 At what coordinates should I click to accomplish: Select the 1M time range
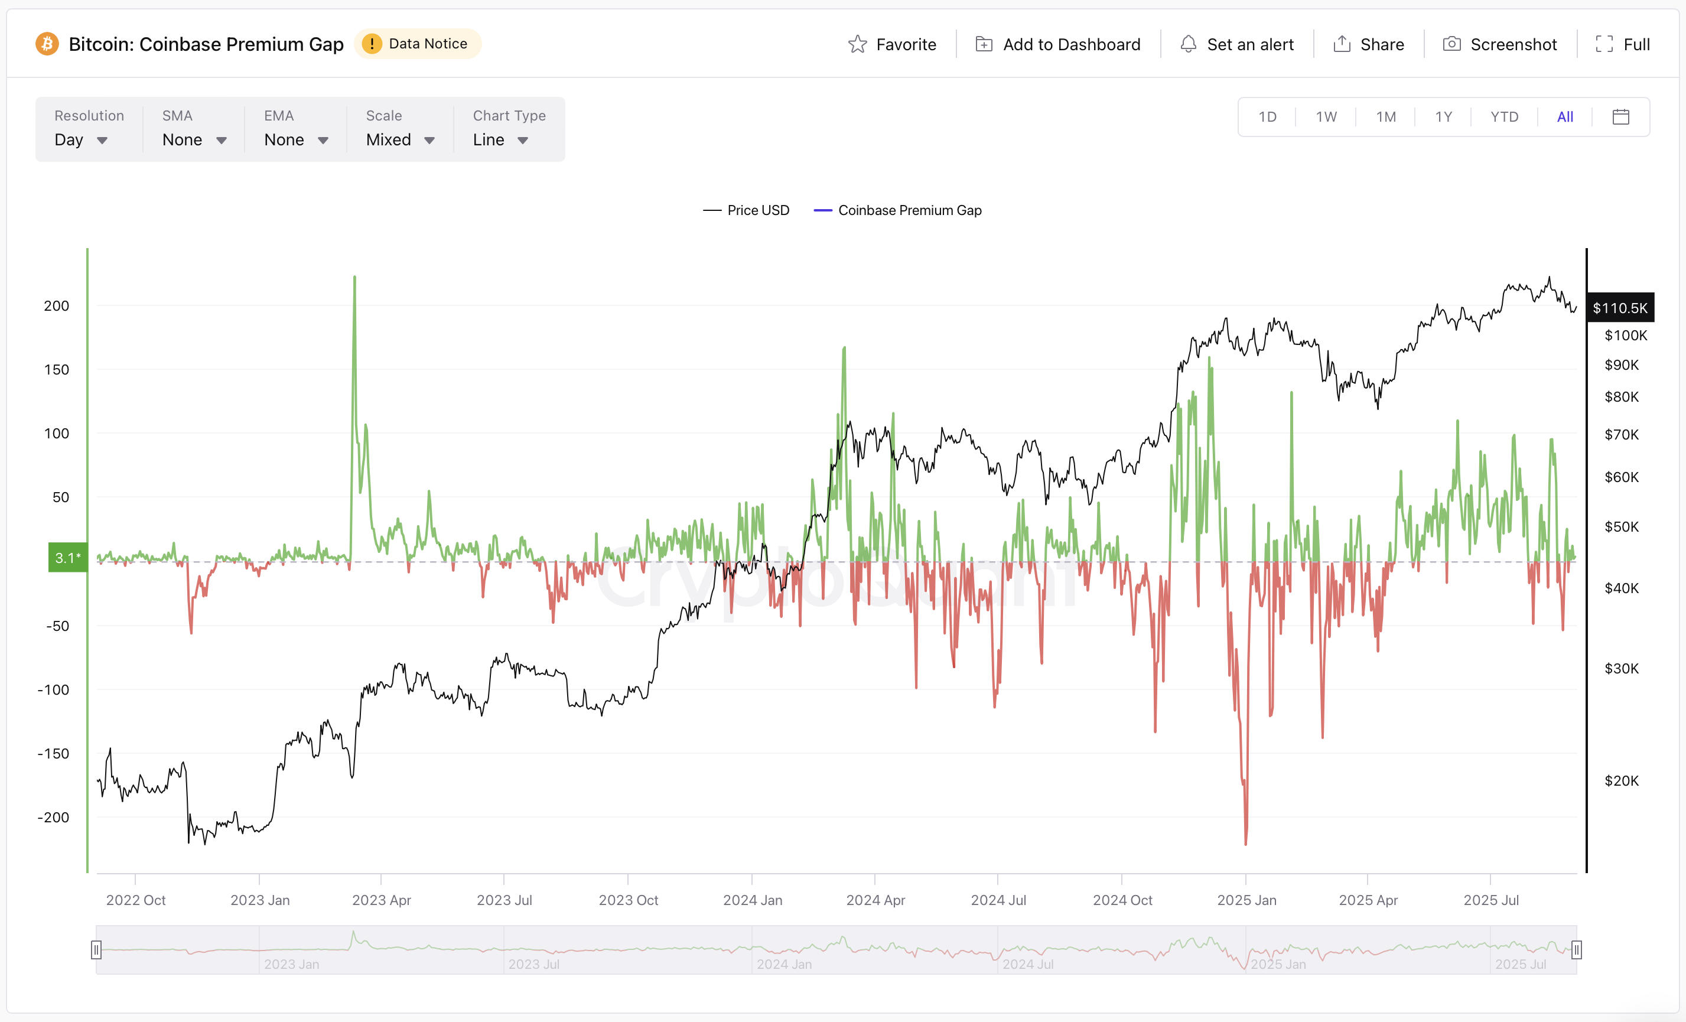tap(1386, 117)
